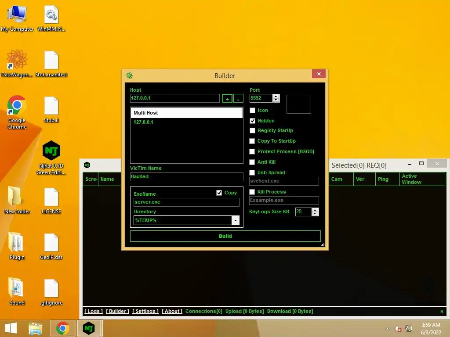Open the Directory %TEMP% dropdown
The image size is (450, 337).
pyautogui.click(x=236, y=220)
